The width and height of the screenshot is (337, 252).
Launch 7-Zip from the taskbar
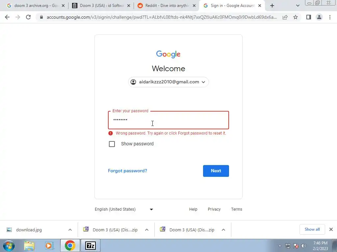pyautogui.click(x=91, y=245)
